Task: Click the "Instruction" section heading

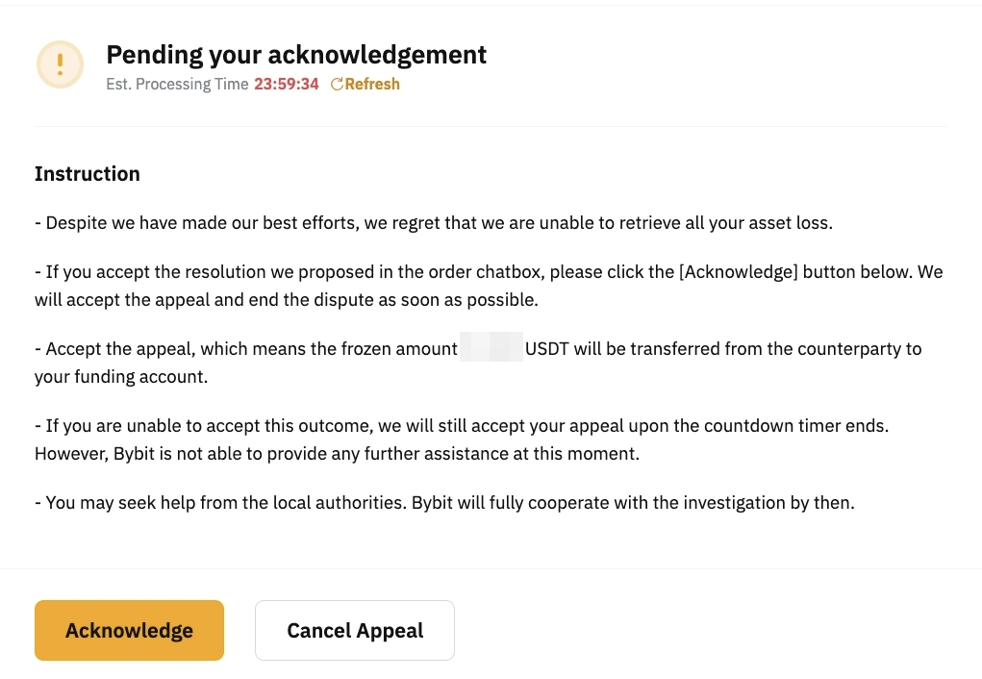Action: point(88,174)
